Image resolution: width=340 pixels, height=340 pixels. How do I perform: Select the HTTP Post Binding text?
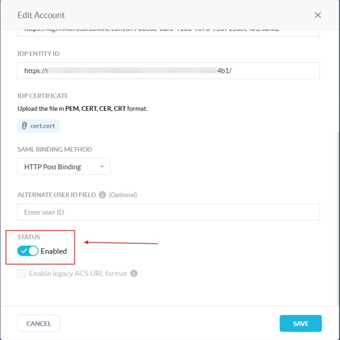pos(53,167)
